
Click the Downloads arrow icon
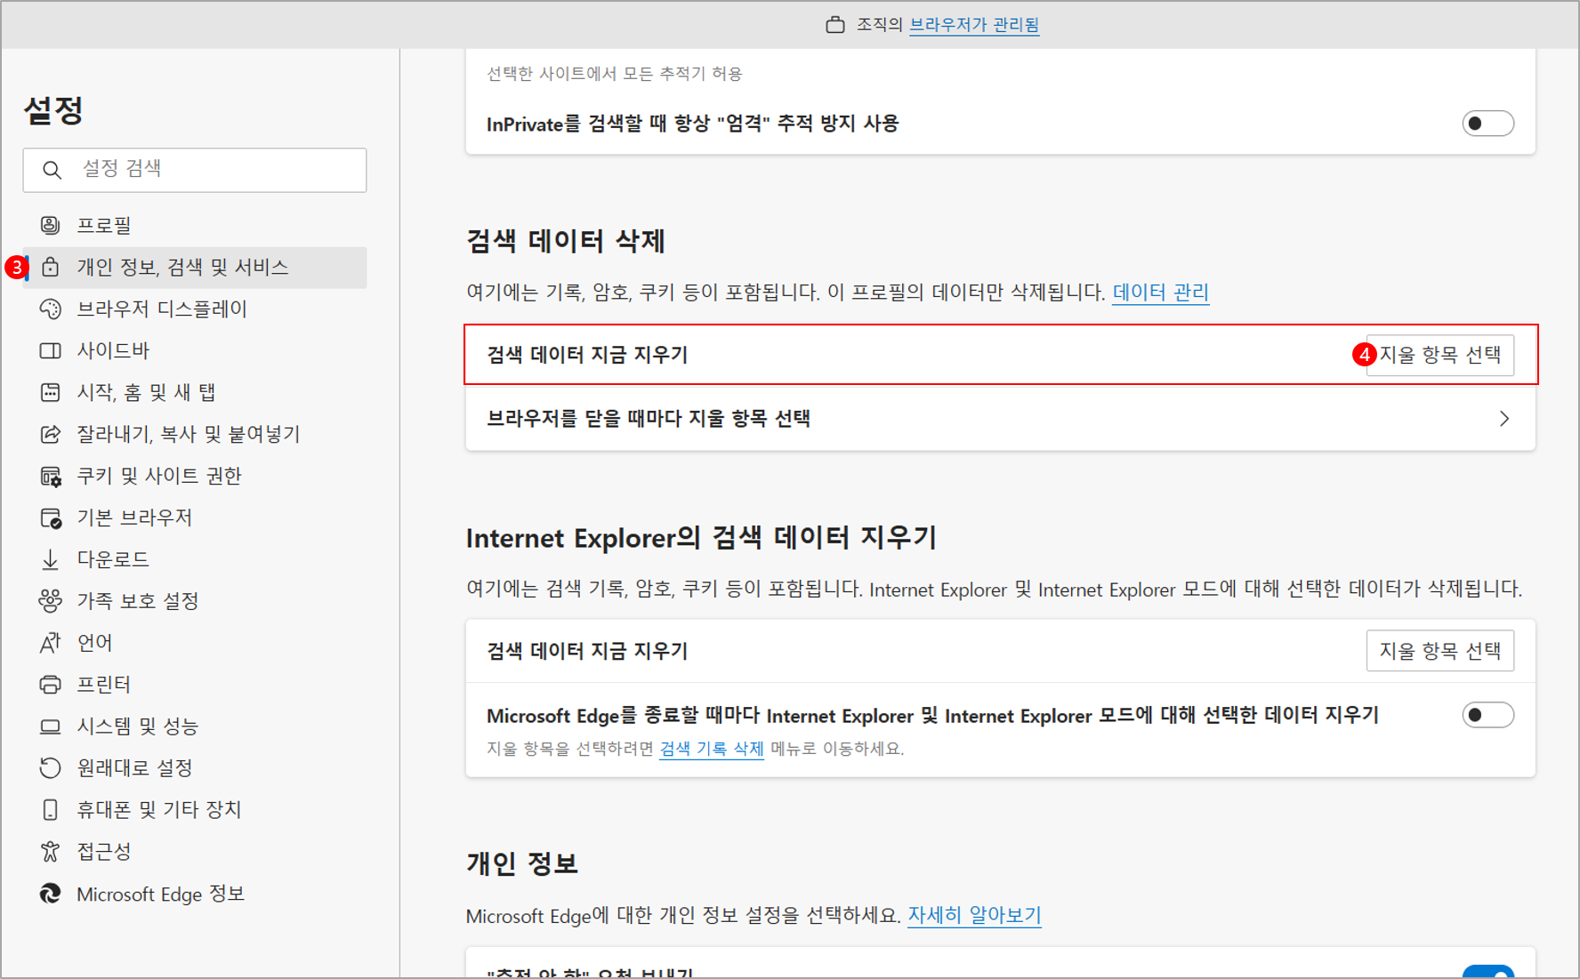click(51, 559)
